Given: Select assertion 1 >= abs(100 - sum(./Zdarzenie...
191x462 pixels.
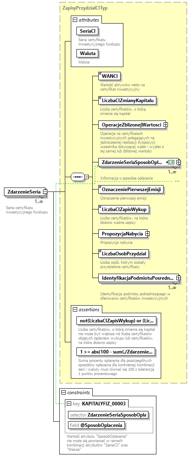Looking at the screenshot, I should (116, 351).
